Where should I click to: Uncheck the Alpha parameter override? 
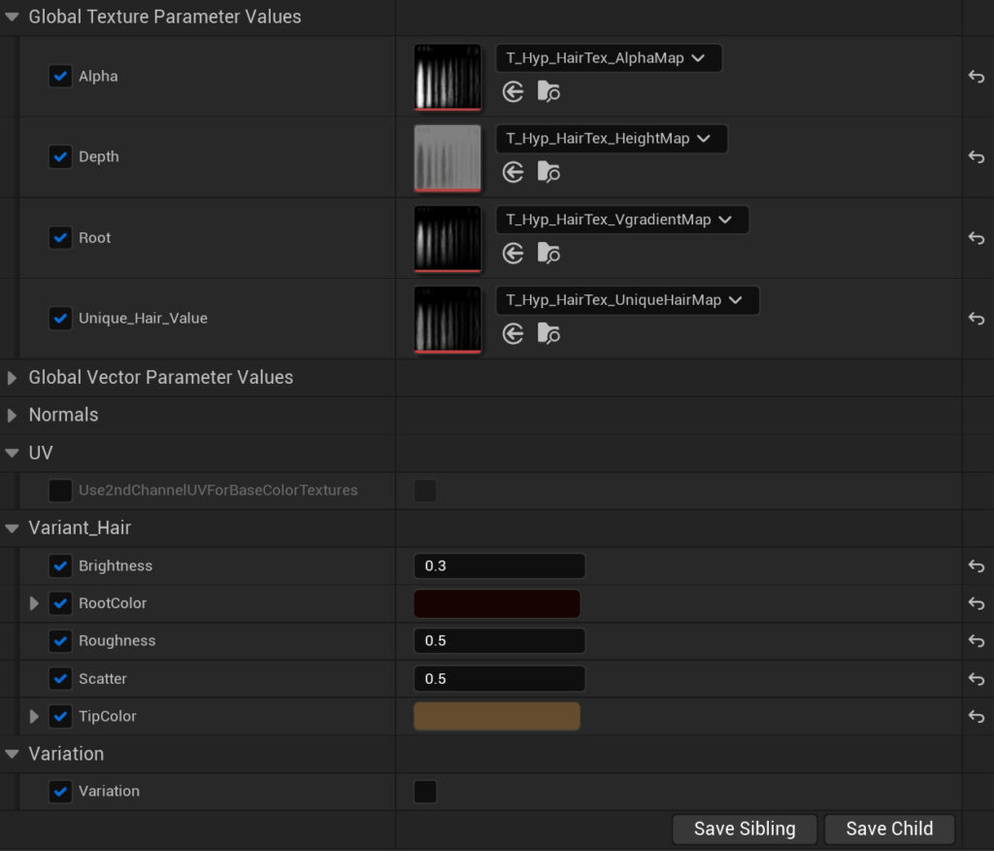click(x=60, y=76)
